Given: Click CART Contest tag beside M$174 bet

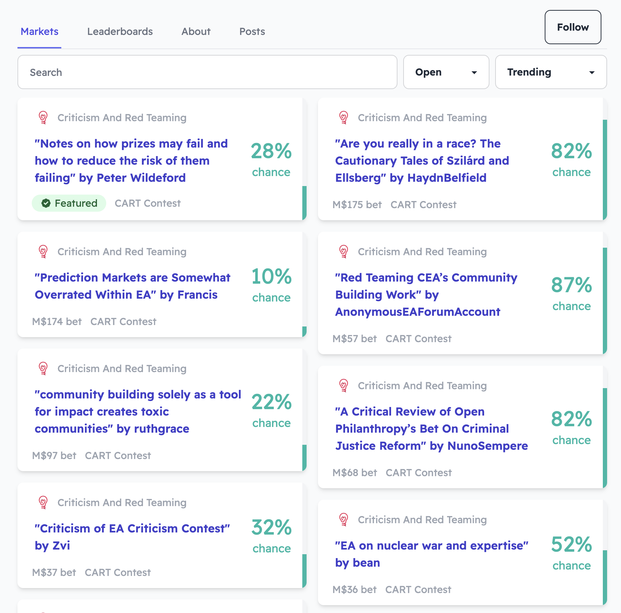Looking at the screenshot, I should coord(123,321).
